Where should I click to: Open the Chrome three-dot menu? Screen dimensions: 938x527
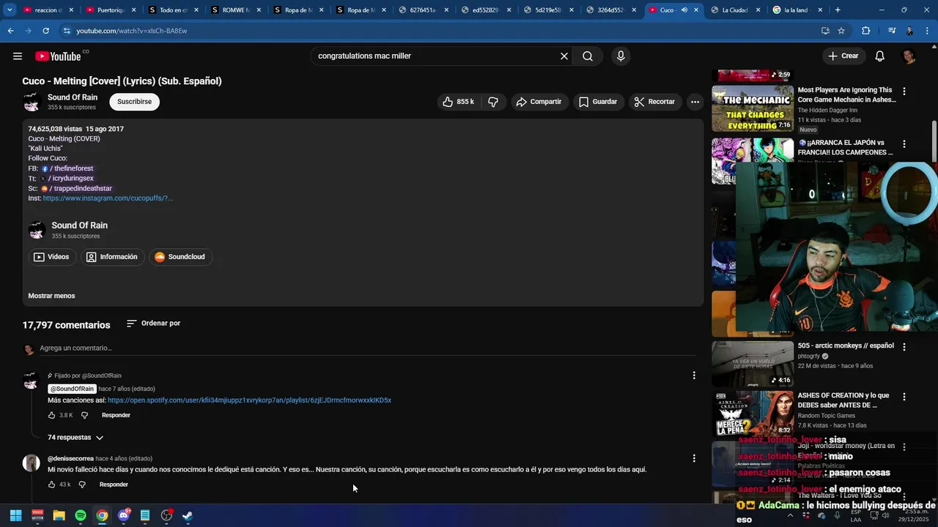click(928, 31)
